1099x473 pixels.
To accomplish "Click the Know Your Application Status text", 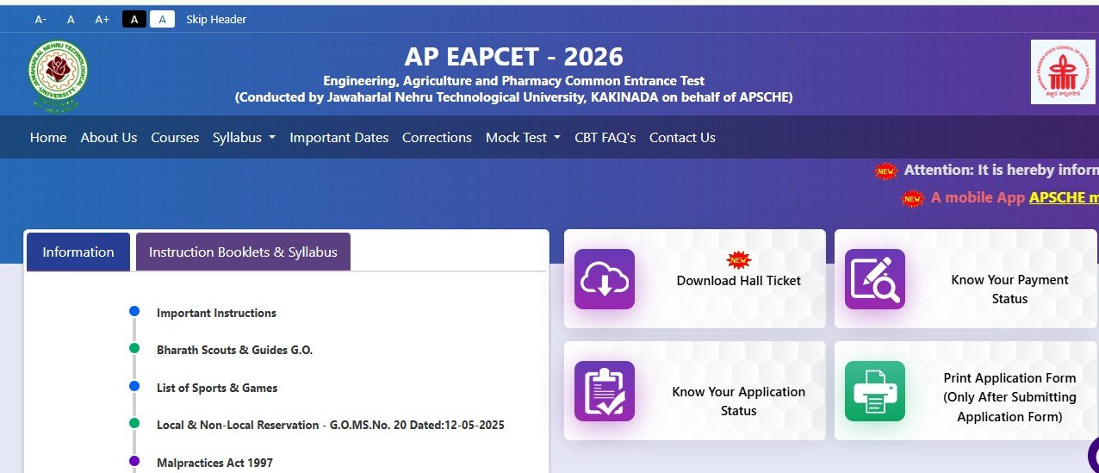I will (739, 401).
